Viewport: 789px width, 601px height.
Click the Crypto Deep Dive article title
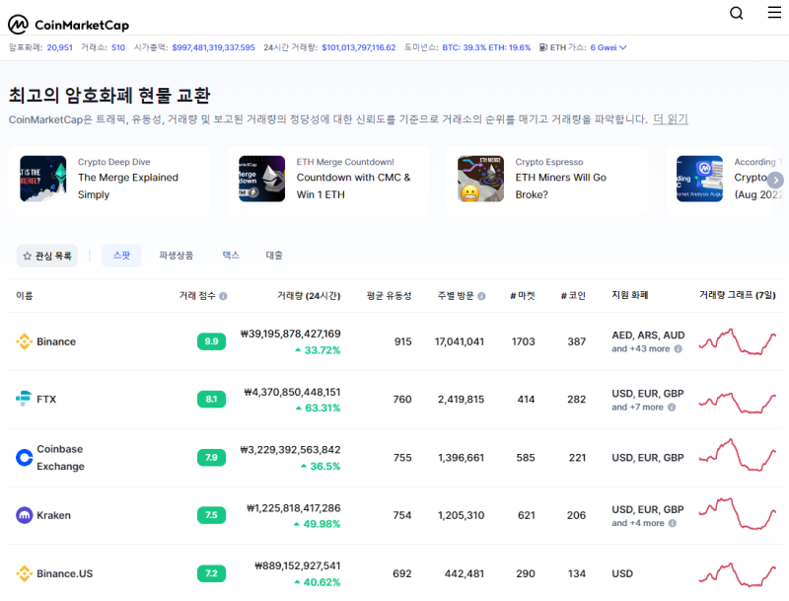point(128,186)
